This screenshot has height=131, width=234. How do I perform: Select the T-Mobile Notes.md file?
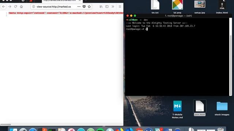(x=177, y=110)
